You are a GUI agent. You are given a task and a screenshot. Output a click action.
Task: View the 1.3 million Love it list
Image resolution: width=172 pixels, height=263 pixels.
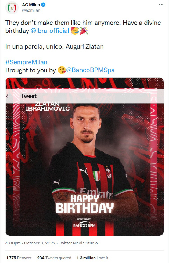pyautogui.click(x=92, y=258)
